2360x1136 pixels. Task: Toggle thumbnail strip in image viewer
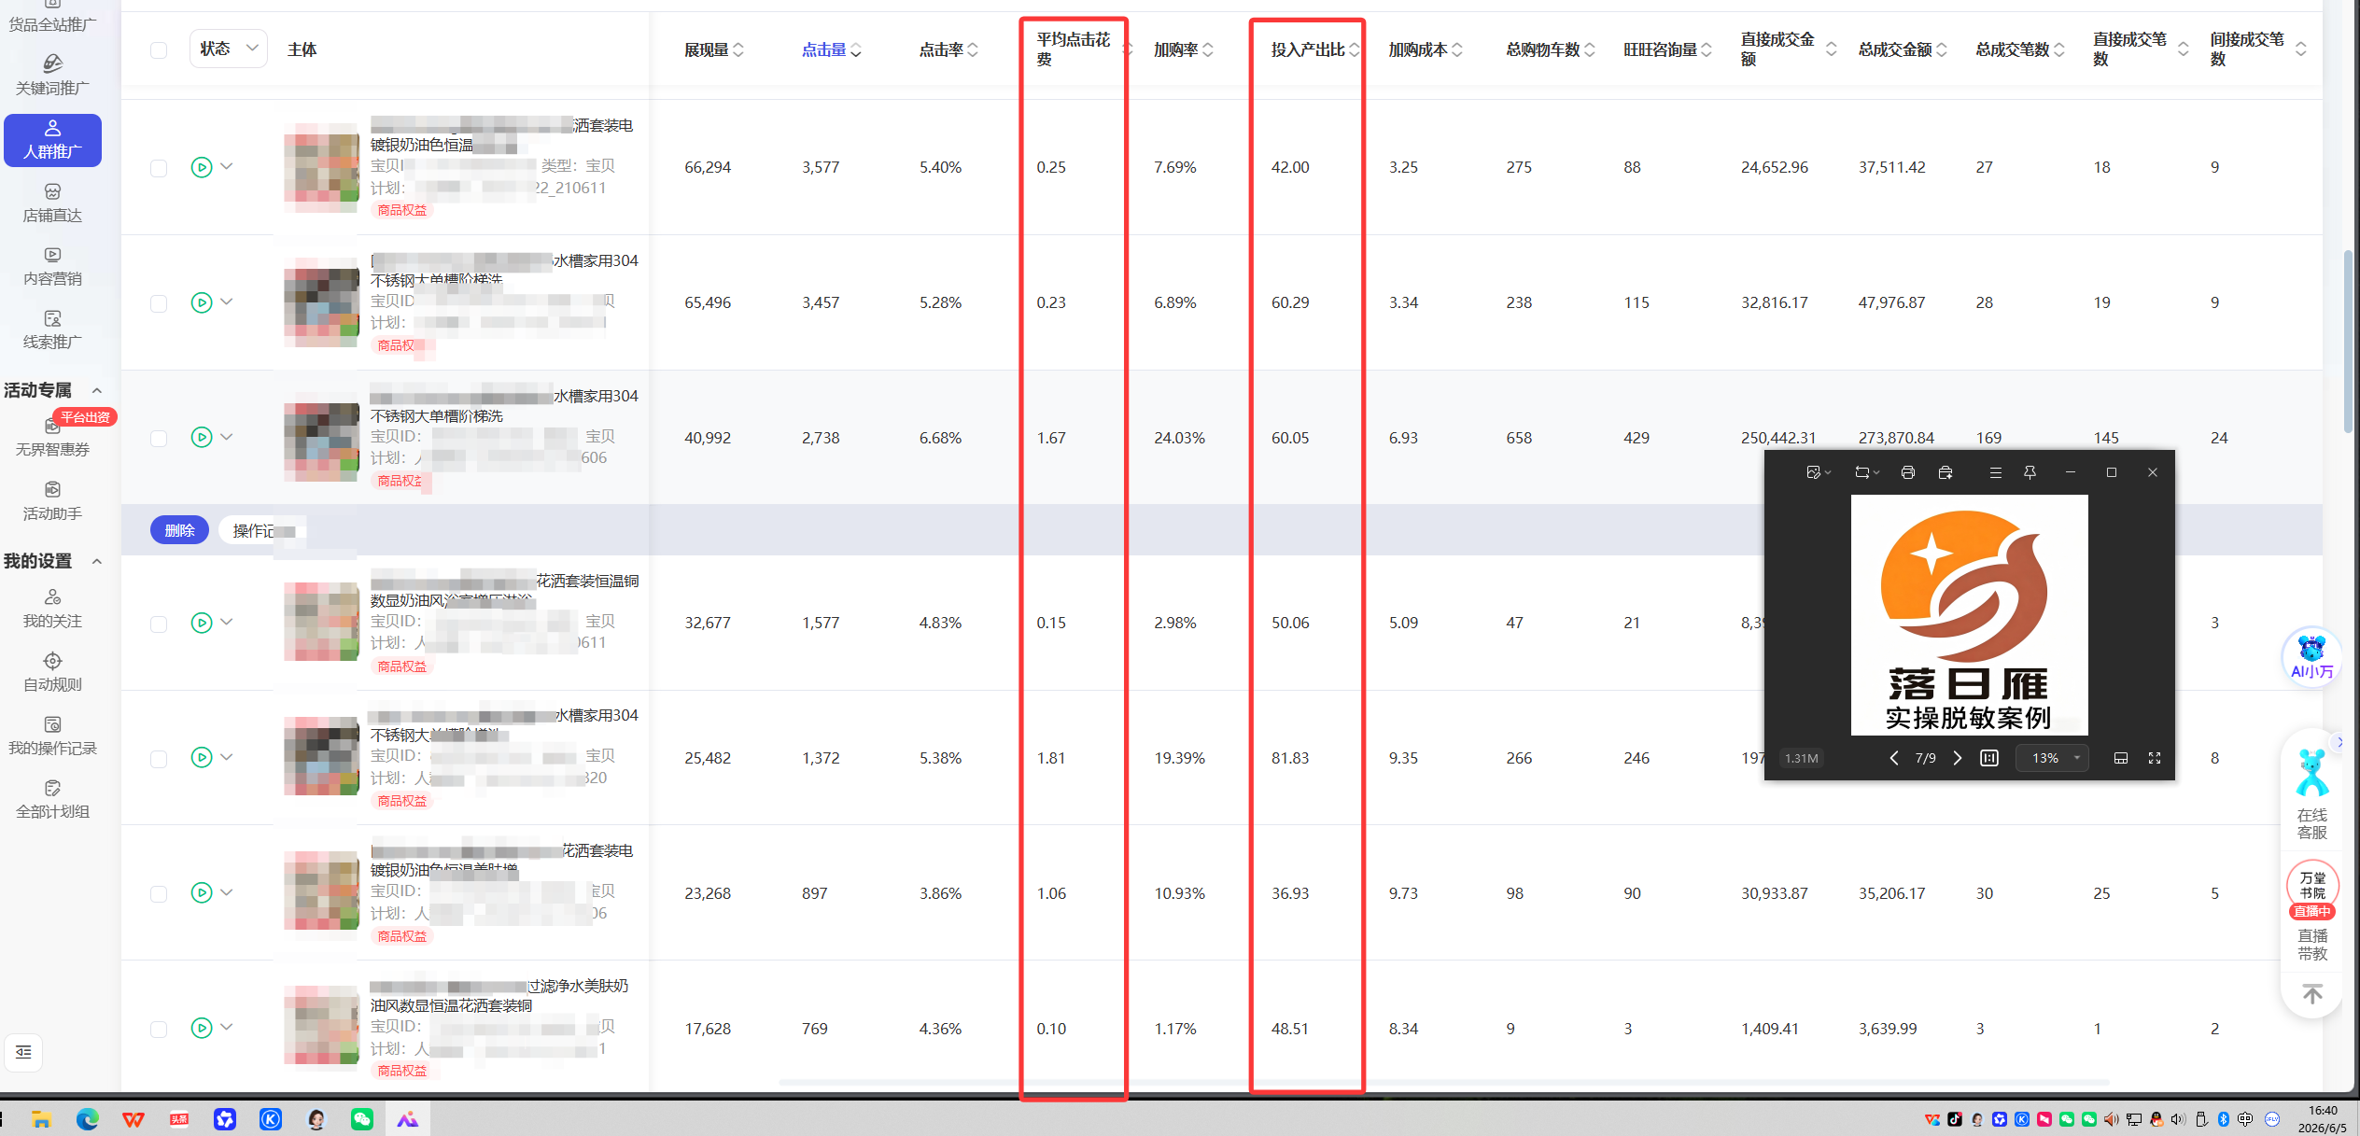tap(2120, 758)
